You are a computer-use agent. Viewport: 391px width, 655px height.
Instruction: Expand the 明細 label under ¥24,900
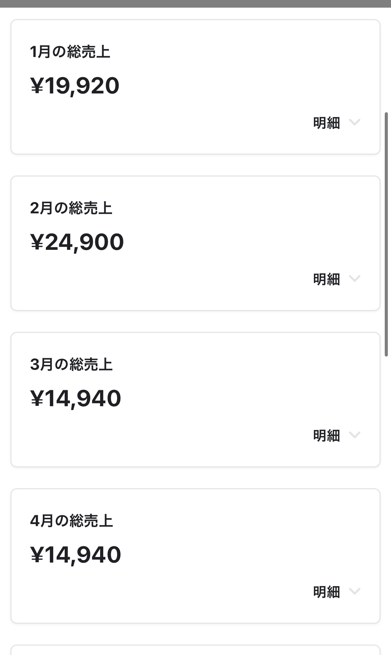coord(326,279)
